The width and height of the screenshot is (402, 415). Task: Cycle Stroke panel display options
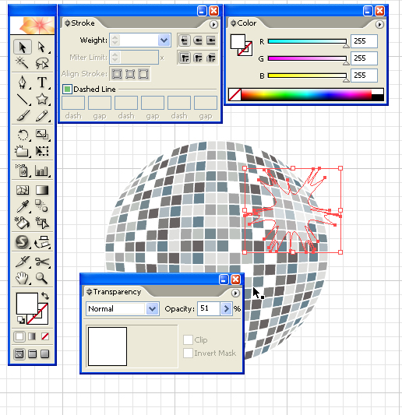[67, 23]
